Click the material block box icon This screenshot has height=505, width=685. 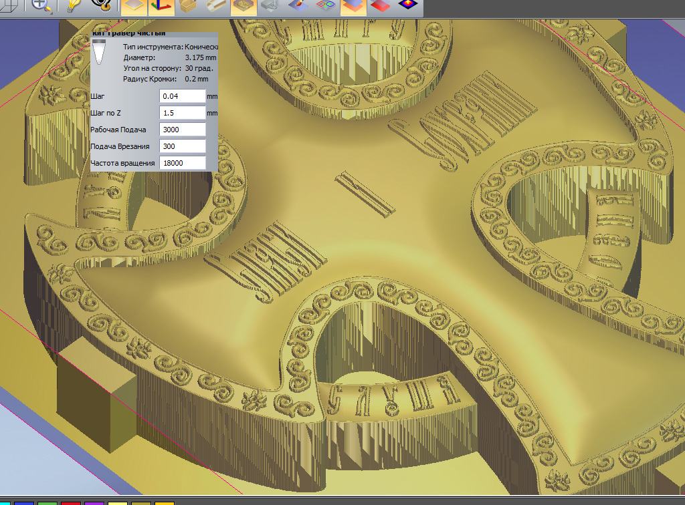pyautogui.click(x=188, y=5)
